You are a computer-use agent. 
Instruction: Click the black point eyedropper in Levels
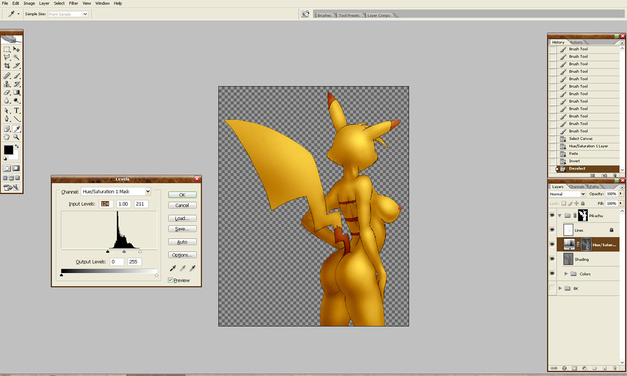173,269
